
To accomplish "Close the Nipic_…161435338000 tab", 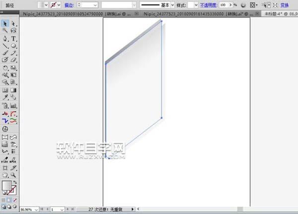I will coord(257,13).
